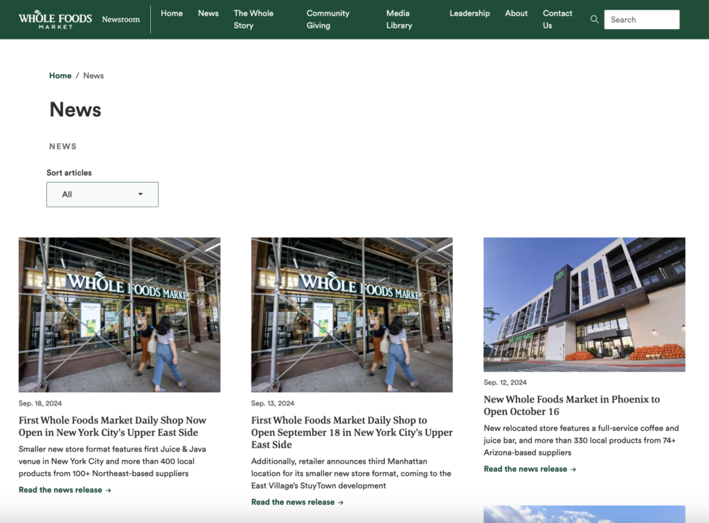
Task: Select the Media Library menu item
Action: [399, 19]
